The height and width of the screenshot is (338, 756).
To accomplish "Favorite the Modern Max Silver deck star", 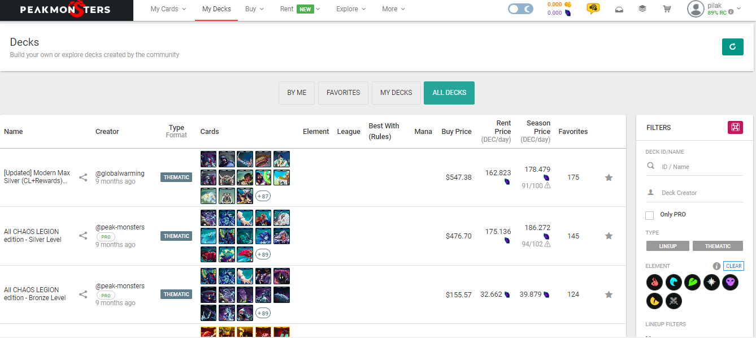I will pyautogui.click(x=609, y=177).
